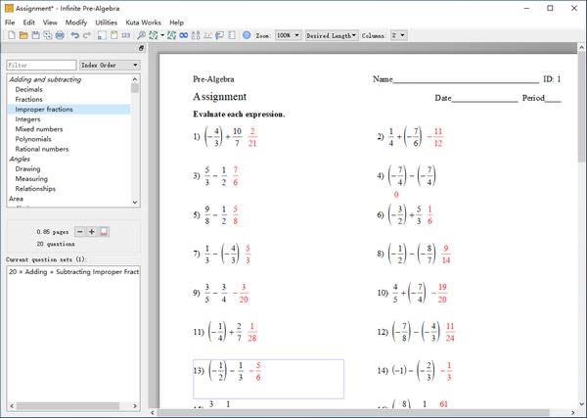587x418 pixels.
Task: Open the Index Order dropdown
Action: pyautogui.click(x=110, y=65)
